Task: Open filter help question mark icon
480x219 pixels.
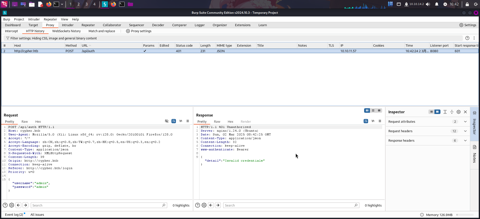Action: point(467,38)
